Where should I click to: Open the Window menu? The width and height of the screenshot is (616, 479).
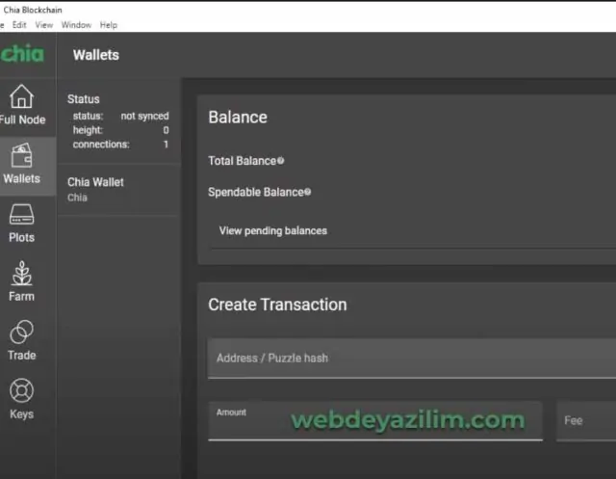coord(76,25)
